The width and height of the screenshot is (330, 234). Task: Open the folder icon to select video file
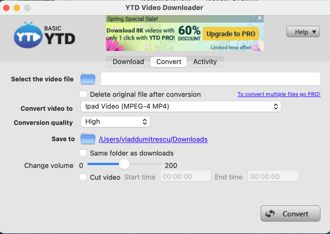click(x=88, y=79)
